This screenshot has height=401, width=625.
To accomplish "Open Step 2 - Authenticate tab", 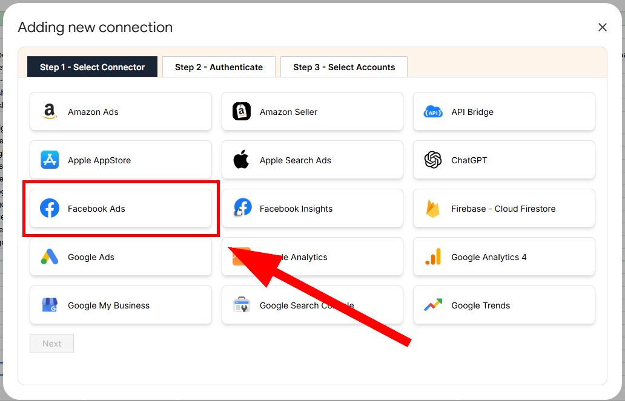I will tap(219, 67).
